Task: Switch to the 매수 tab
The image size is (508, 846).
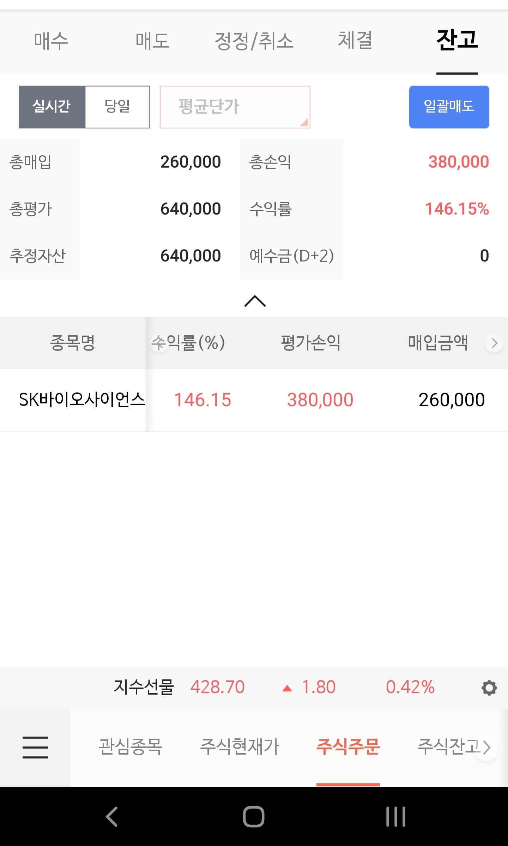Action: click(x=51, y=41)
